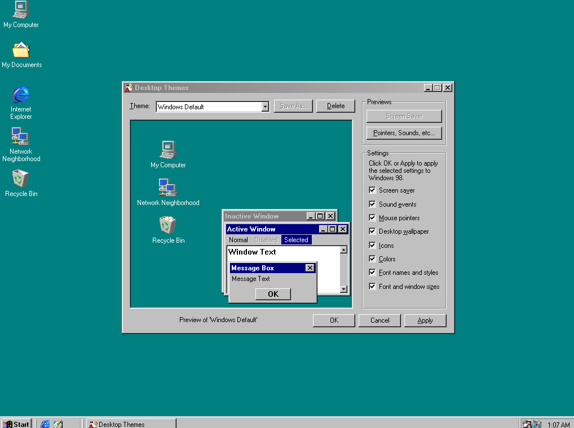Select the Internet Explorer desktop icon
The width and height of the screenshot is (574, 428).
[x=21, y=95]
